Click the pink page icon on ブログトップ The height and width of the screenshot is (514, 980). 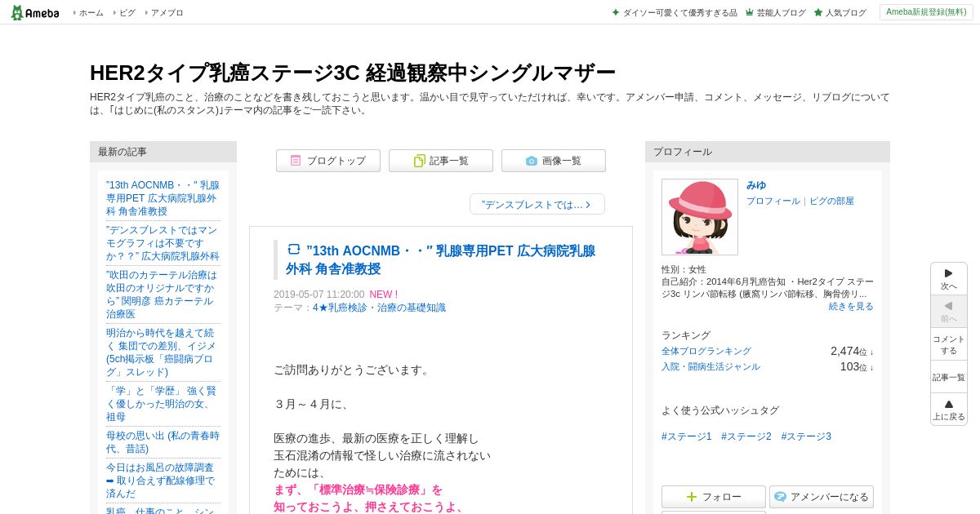pos(296,161)
